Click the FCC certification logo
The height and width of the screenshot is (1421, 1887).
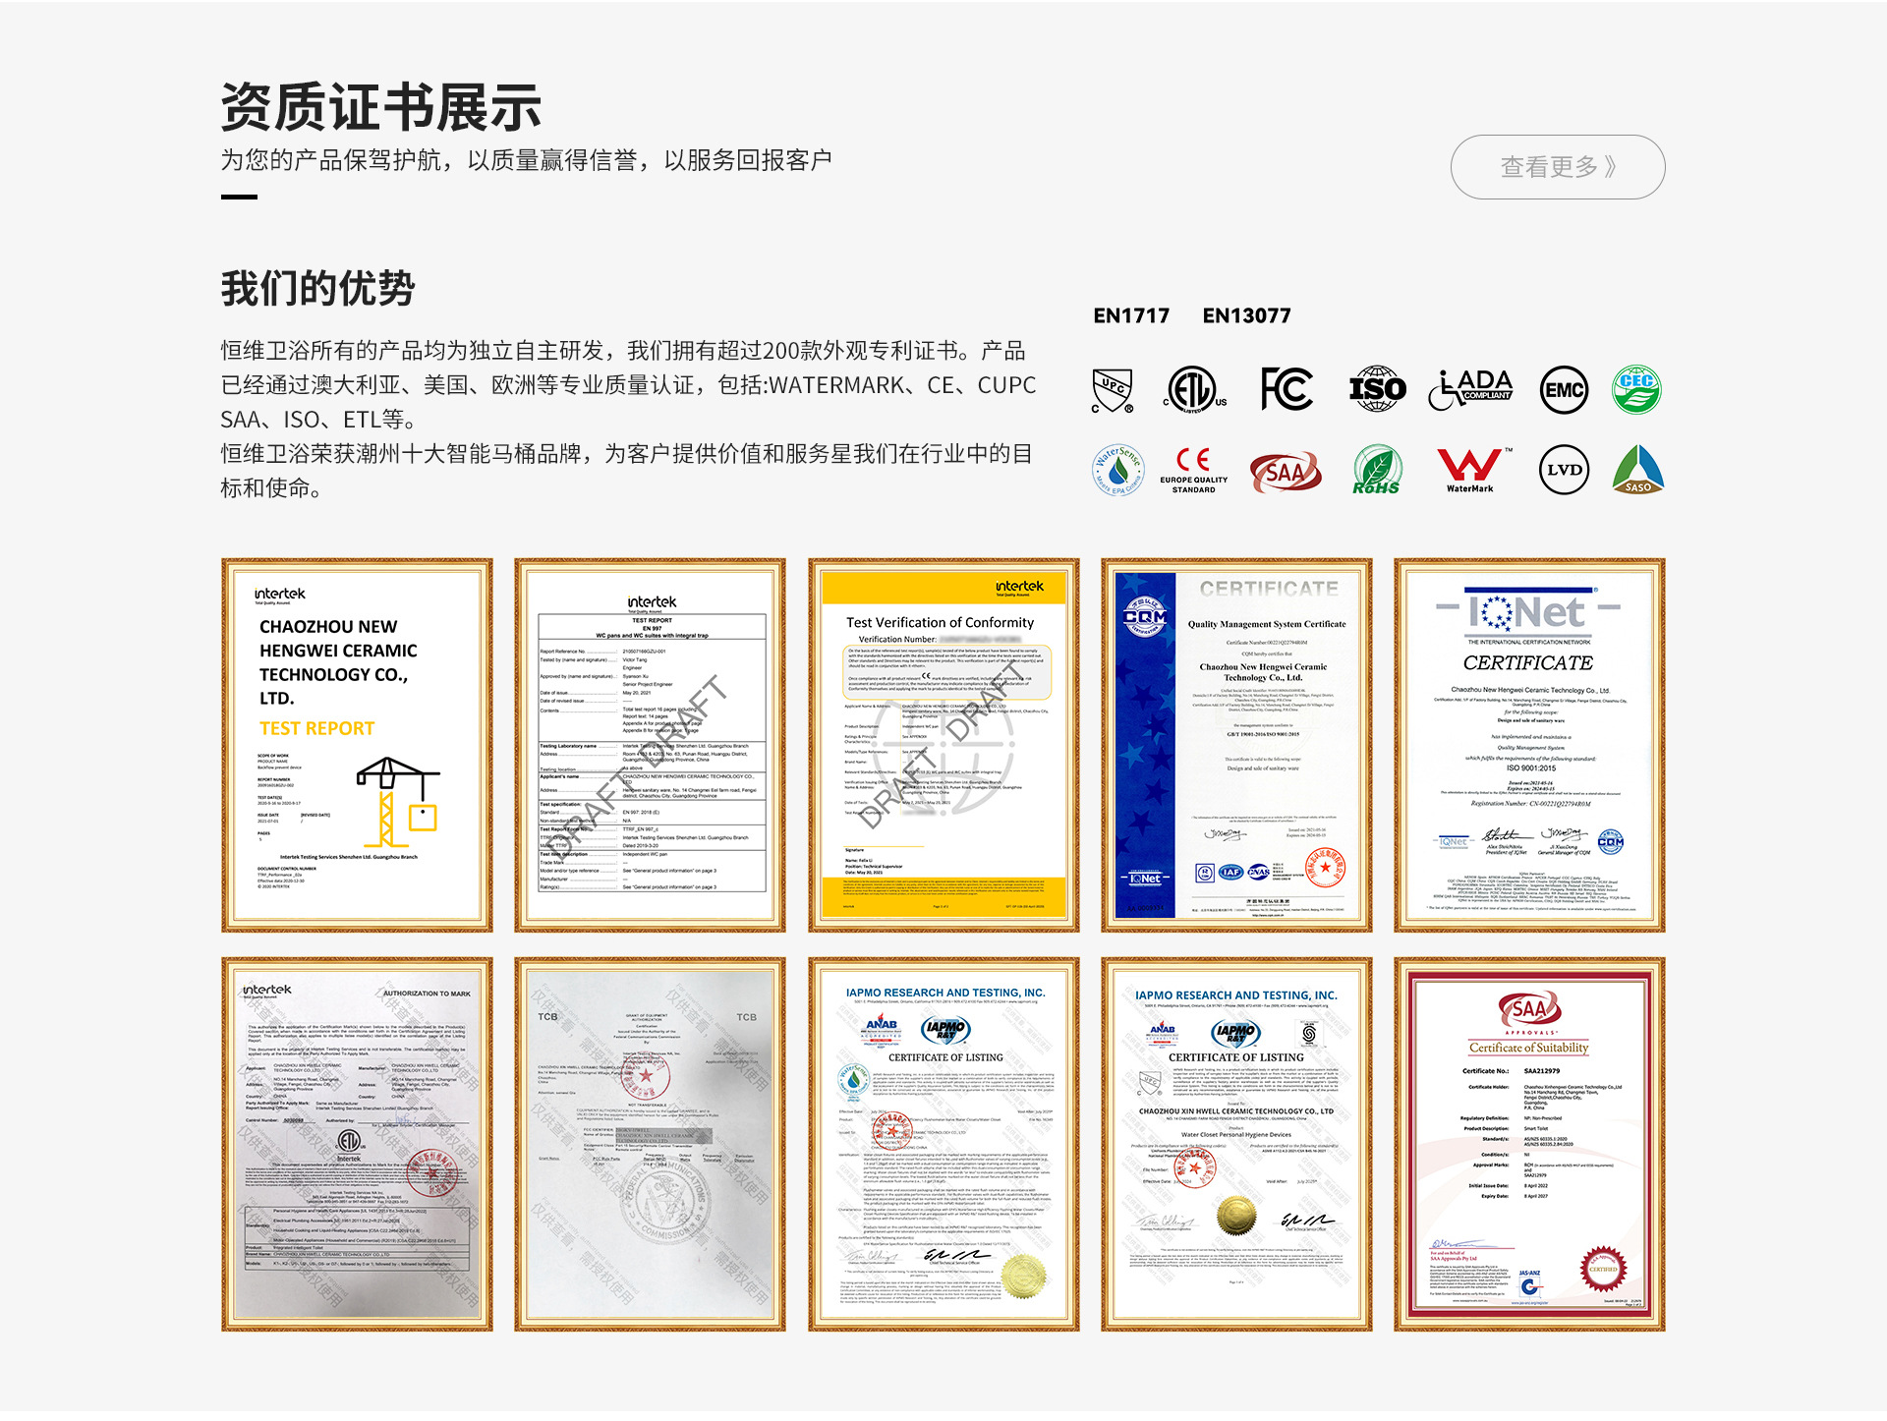tap(1286, 389)
